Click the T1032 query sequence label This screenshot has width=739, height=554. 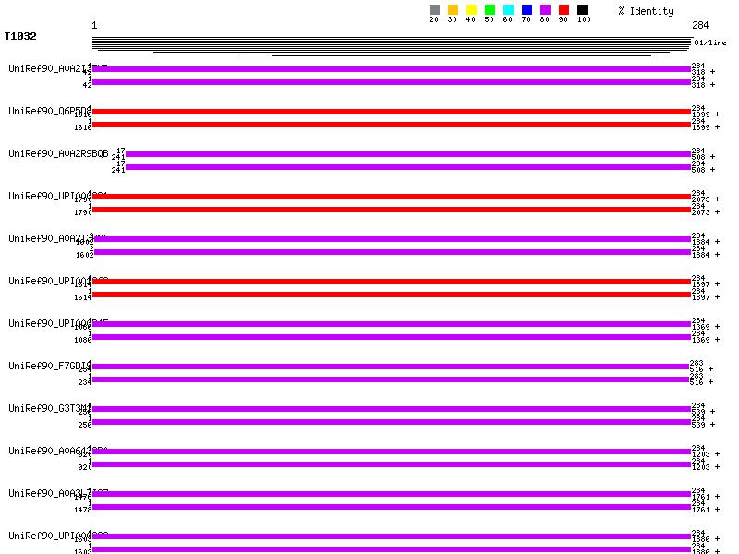tap(20, 37)
